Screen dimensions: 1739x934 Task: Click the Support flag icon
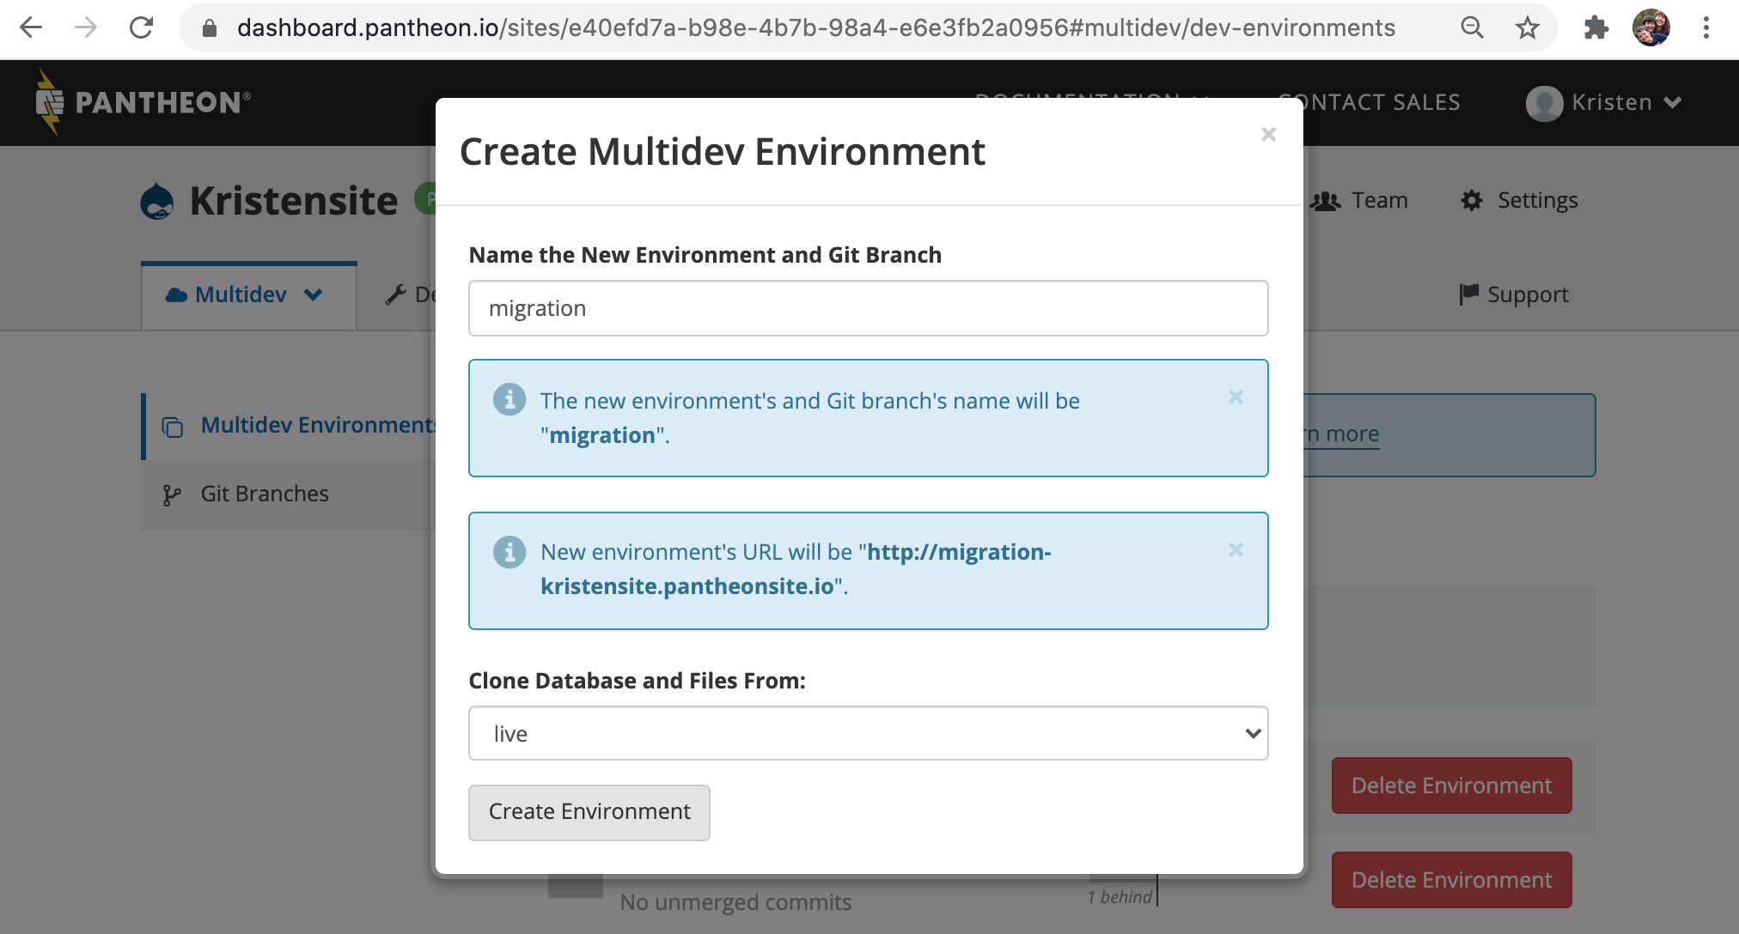(x=1468, y=294)
